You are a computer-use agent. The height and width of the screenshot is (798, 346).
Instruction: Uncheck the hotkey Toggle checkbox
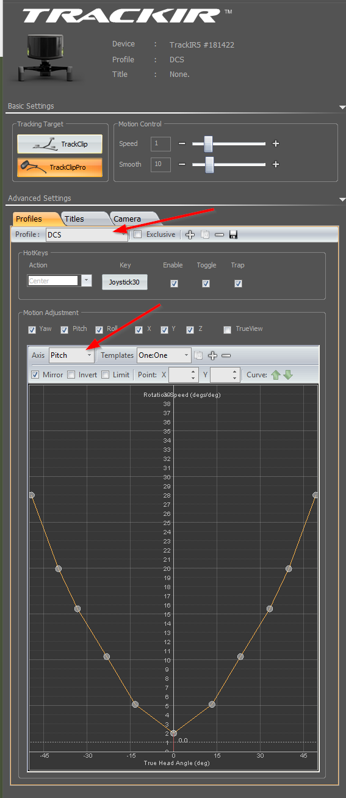click(206, 283)
